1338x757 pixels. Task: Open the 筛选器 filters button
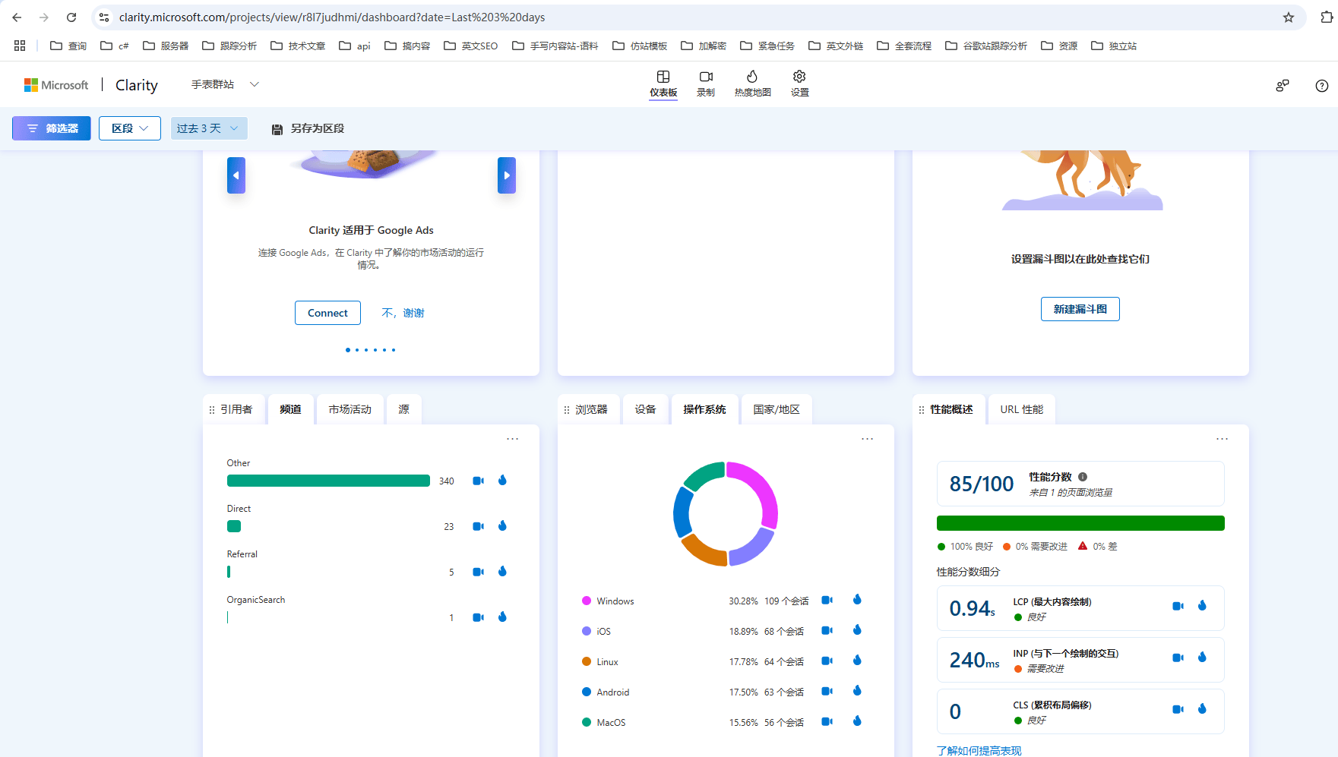coord(52,128)
